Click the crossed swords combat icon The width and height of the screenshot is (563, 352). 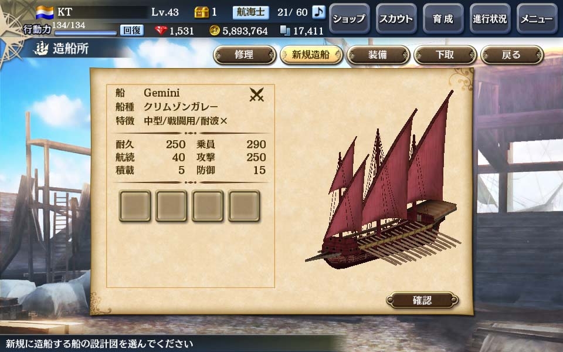[257, 94]
